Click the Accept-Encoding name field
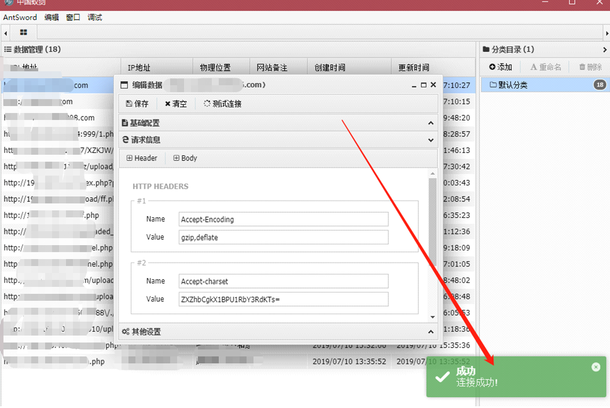This screenshot has height=408, width=610. point(283,219)
